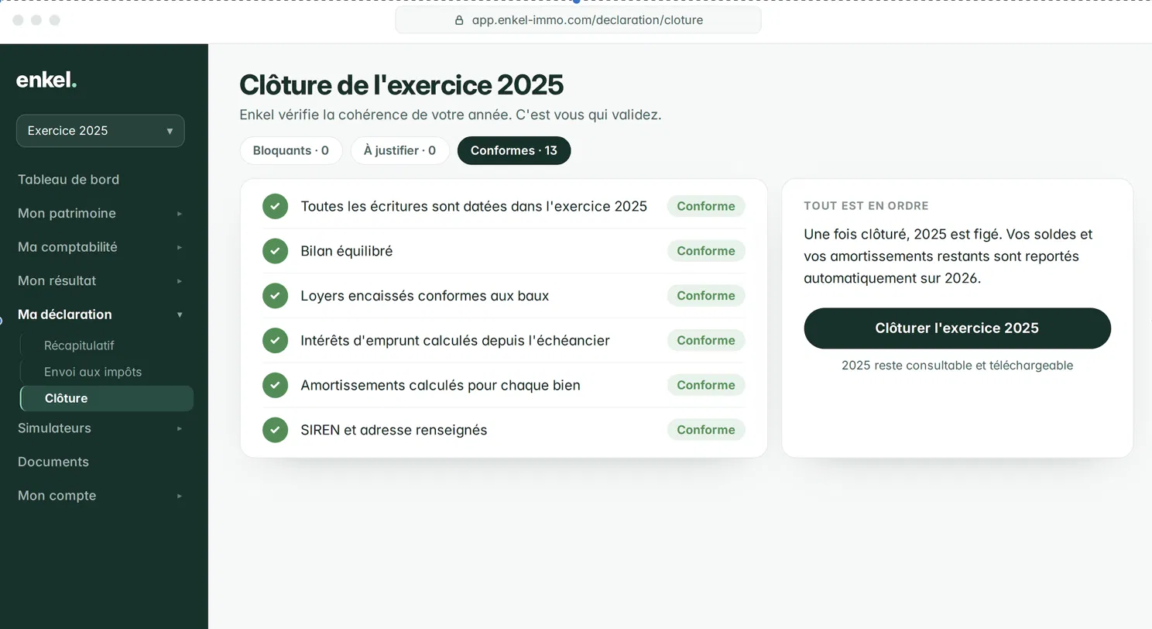Click the check icon beside Amortissements calculés row

coord(275,385)
